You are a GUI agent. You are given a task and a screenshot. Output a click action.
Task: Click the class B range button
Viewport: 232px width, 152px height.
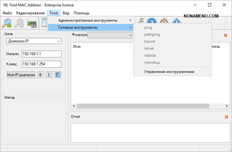click(x=41, y=75)
